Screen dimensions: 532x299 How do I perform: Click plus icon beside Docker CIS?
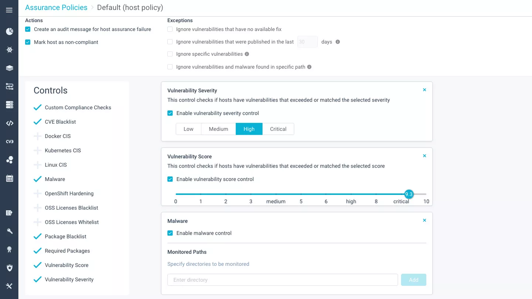click(x=37, y=136)
